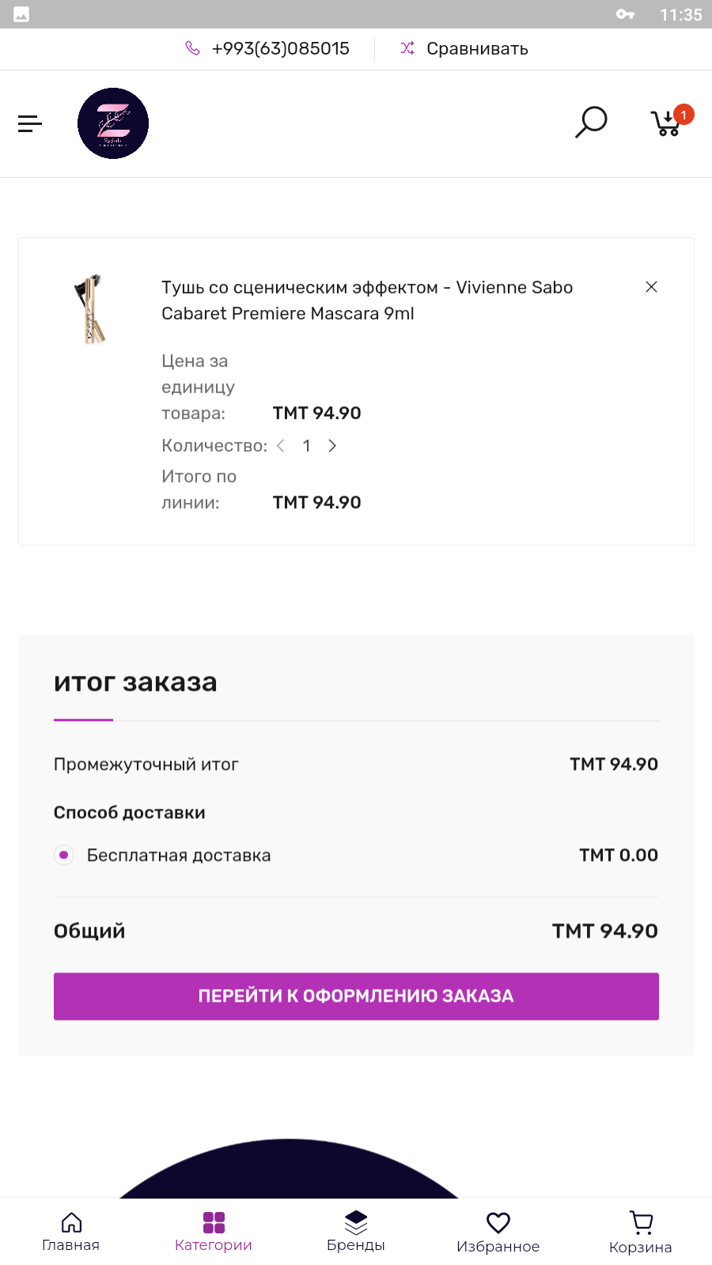712x1265 pixels.
Task: Tap the phone icon beside the number
Action: (x=192, y=48)
